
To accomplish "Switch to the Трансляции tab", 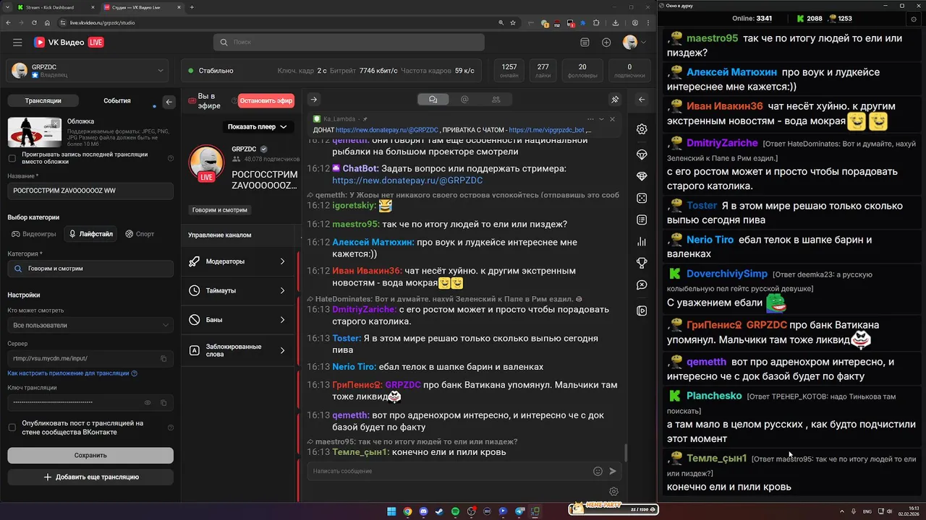I will tap(43, 101).
